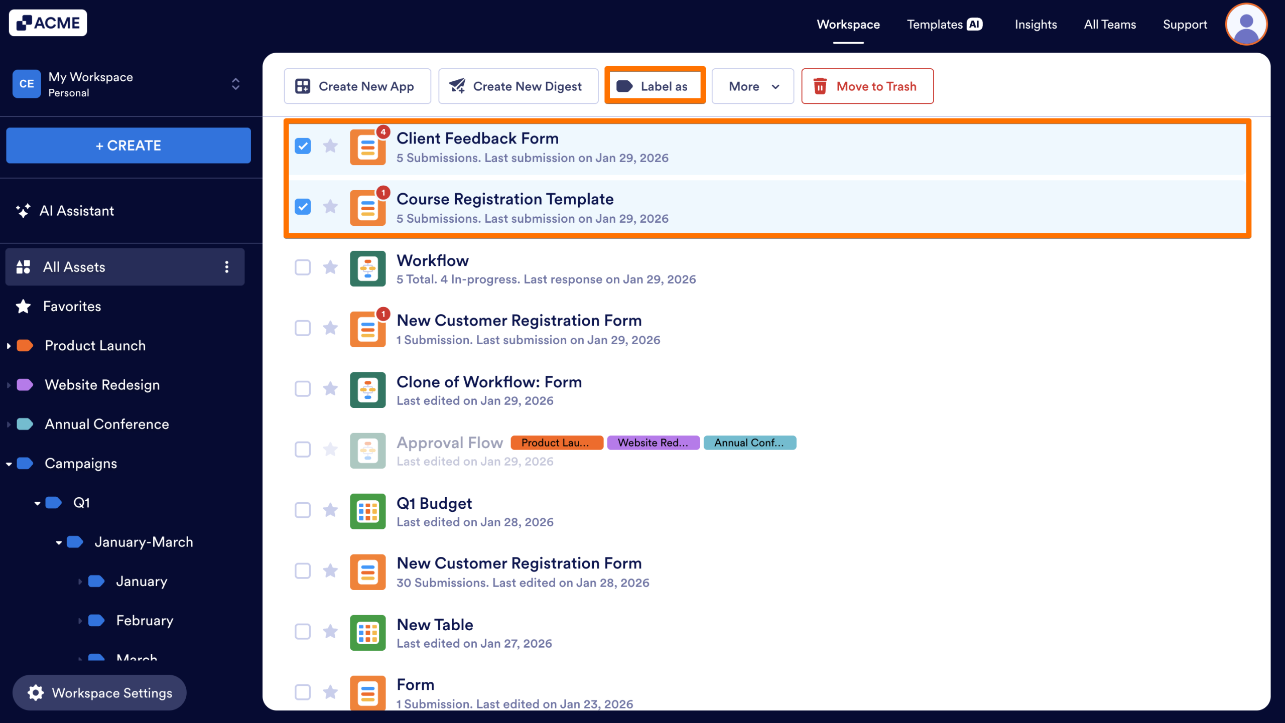
Task: Check the Workflow checkbox
Action: (x=303, y=267)
